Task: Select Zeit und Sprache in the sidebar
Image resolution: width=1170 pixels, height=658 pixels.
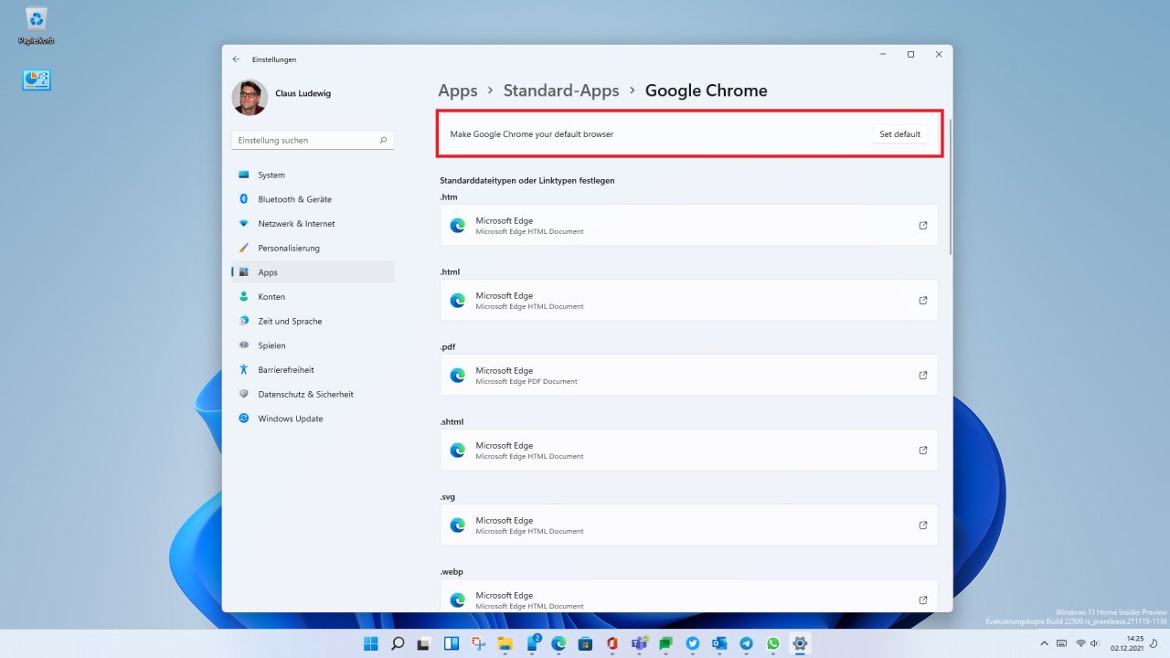Action: pyautogui.click(x=314, y=321)
